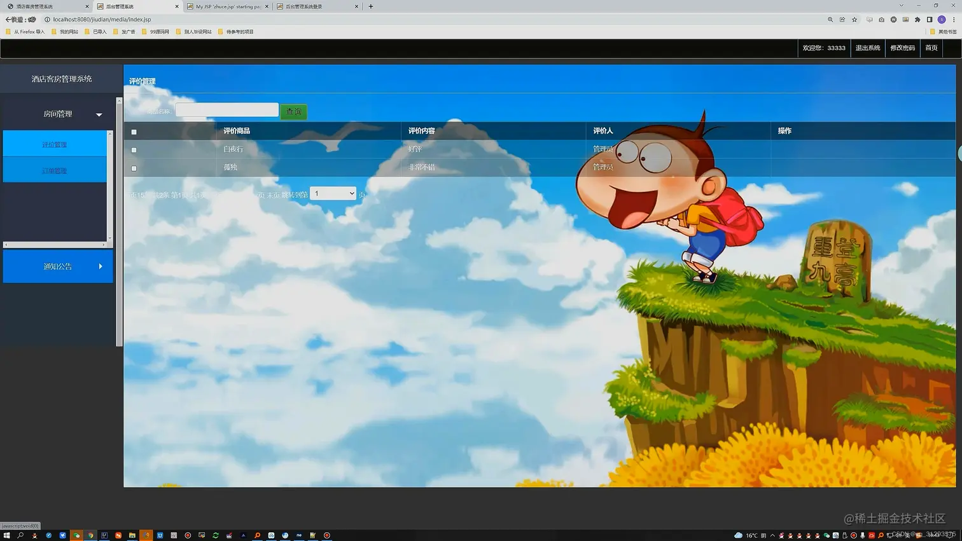This screenshot has height=541, width=962.
Task: Open Chrome from the taskbar
Action: click(x=90, y=535)
